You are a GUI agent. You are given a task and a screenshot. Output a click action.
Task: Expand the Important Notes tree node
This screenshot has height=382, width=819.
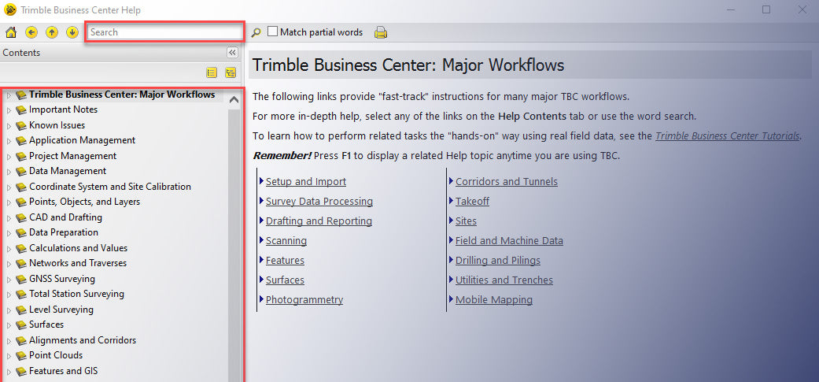pos(9,110)
